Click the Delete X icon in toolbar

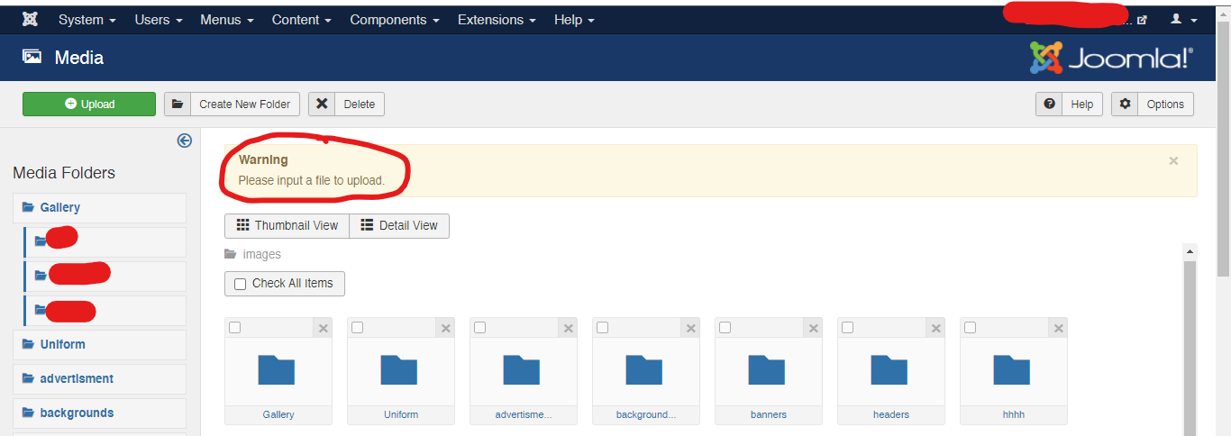(x=322, y=104)
